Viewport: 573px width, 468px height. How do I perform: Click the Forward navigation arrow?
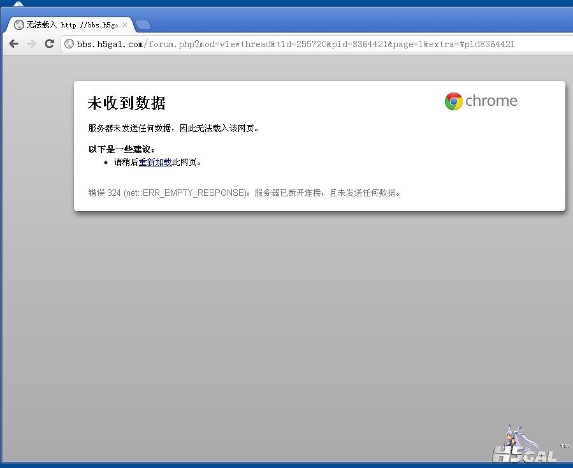coord(31,44)
